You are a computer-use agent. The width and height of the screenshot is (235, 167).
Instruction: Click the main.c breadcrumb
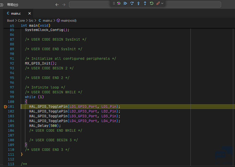[x=48, y=20]
